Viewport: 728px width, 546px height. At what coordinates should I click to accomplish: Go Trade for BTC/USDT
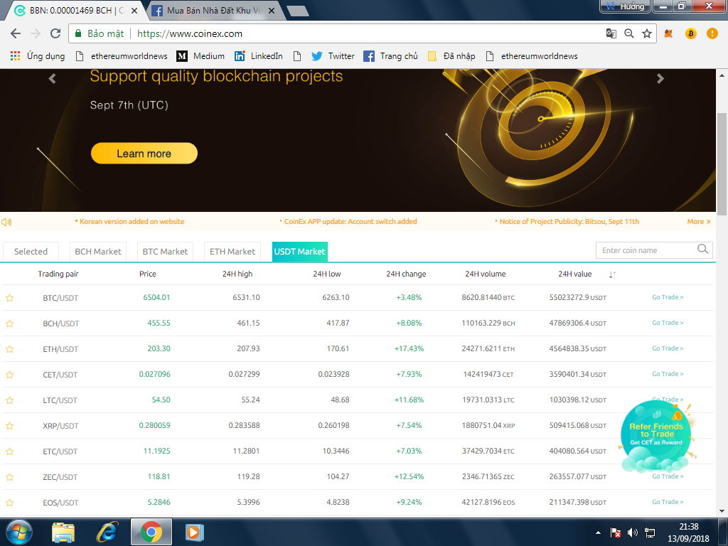tap(668, 297)
